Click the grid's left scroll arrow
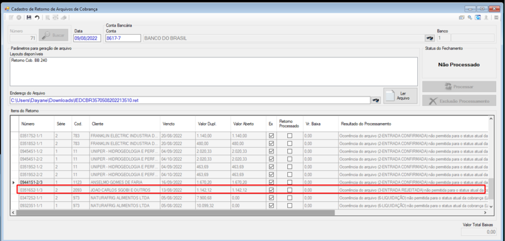 tap(13, 213)
